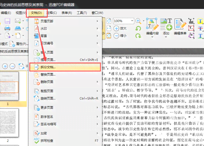Screen dimensions: 204x146
Task: Click the rotate thumbnail page icon
Action: (21, 66)
